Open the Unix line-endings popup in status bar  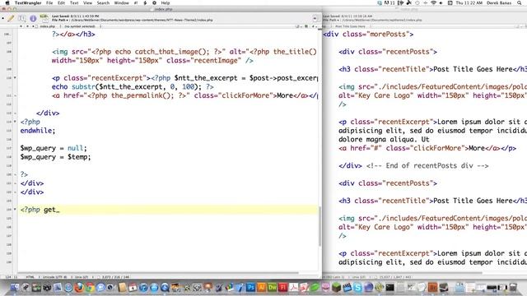82,277
